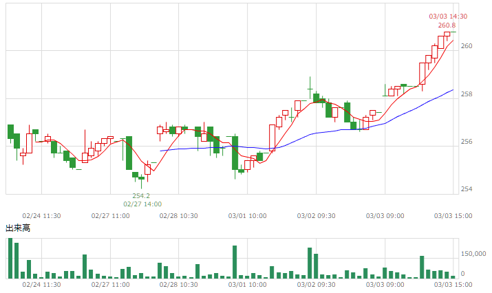Click the 150,000 volume axis label
Viewport: 492px width, 293px height.
coord(473,254)
